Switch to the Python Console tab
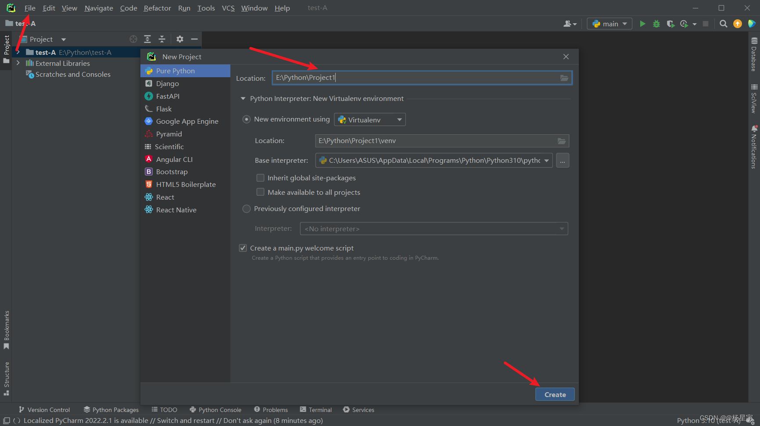This screenshot has height=426, width=760. click(215, 410)
